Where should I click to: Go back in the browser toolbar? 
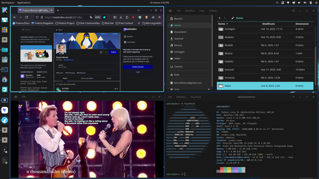(14, 17)
